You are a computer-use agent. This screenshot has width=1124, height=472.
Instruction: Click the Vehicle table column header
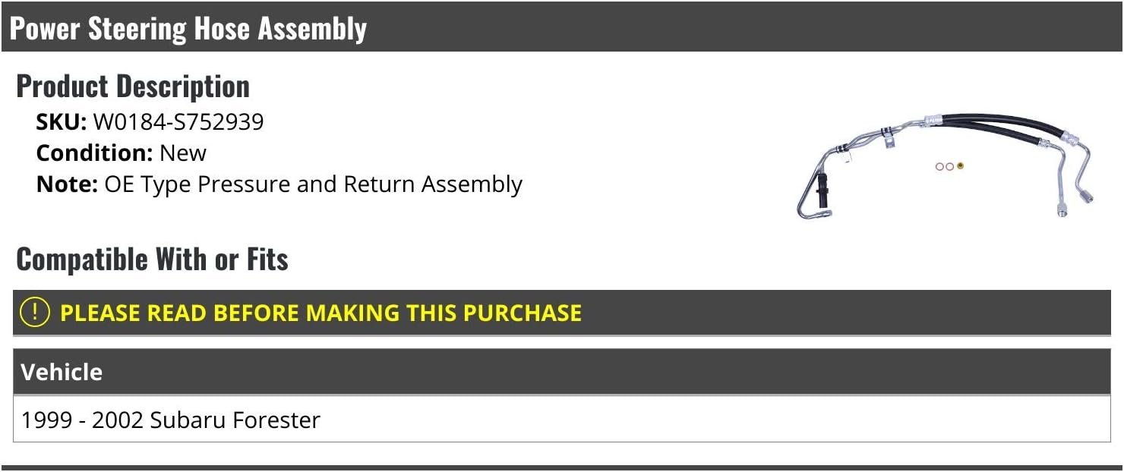tap(62, 372)
